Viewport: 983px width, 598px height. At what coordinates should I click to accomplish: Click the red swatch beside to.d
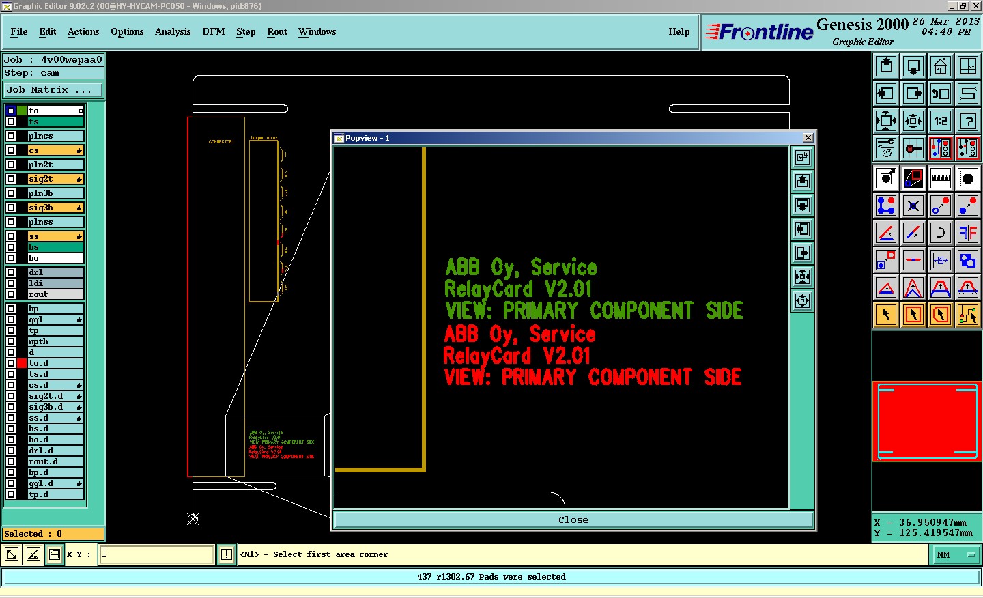coord(22,363)
